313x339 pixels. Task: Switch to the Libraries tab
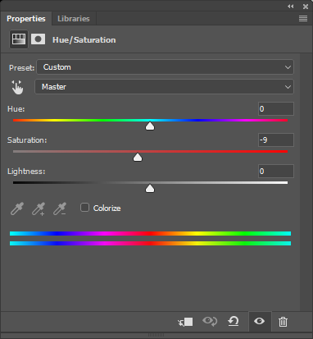point(74,19)
